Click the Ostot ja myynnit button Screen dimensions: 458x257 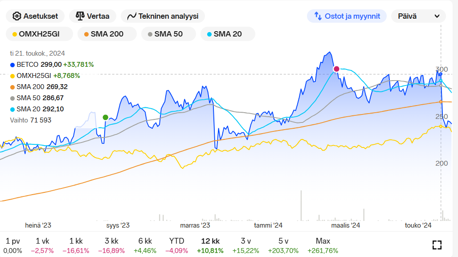346,16
